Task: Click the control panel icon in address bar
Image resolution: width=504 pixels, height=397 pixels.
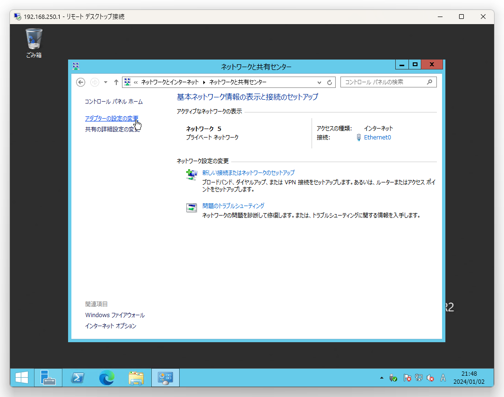Action: point(128,82)
